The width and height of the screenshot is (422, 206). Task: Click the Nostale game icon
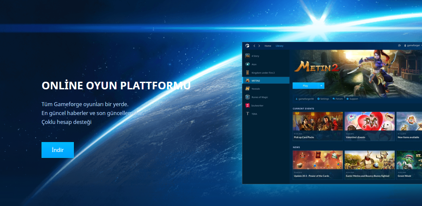[248, 89]
